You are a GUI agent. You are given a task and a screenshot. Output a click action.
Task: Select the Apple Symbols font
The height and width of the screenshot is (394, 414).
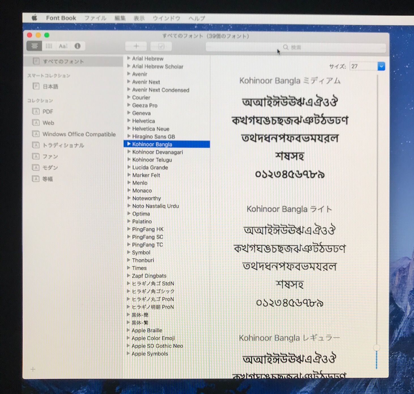click(150, 354)
